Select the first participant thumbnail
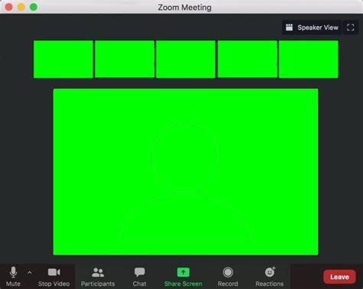Image resolution: width=363 pixels, height=289 pixels. click(x=64, y=59)
